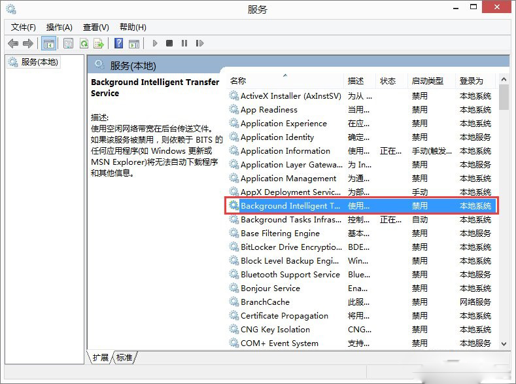Select the App Readiness service row
This screenshot has height=384, width=516.
tap(362, 110)
